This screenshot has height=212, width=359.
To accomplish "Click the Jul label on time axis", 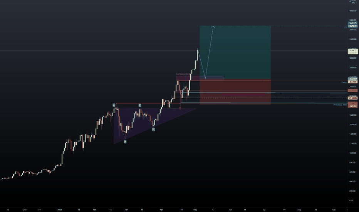I will (x=264, y=210).
